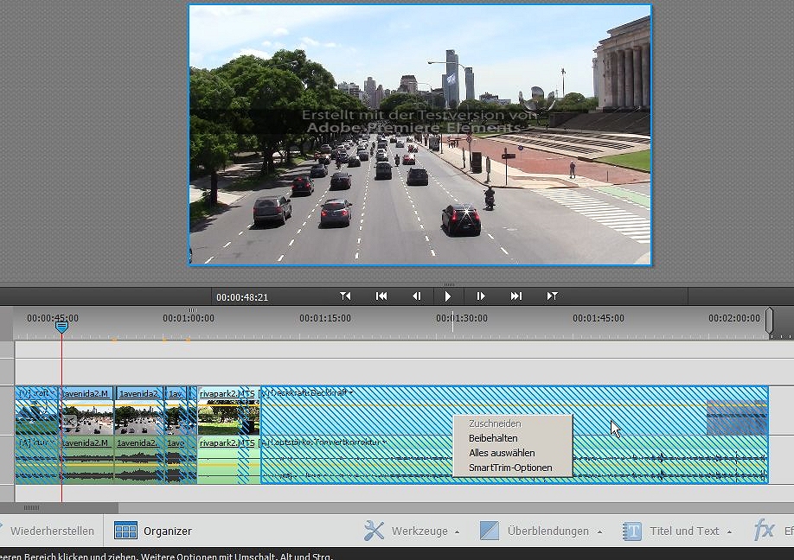Click the fx effects icon
This screenshot has height=560, width=794.
pyautogui.click(x=764, y=530)
